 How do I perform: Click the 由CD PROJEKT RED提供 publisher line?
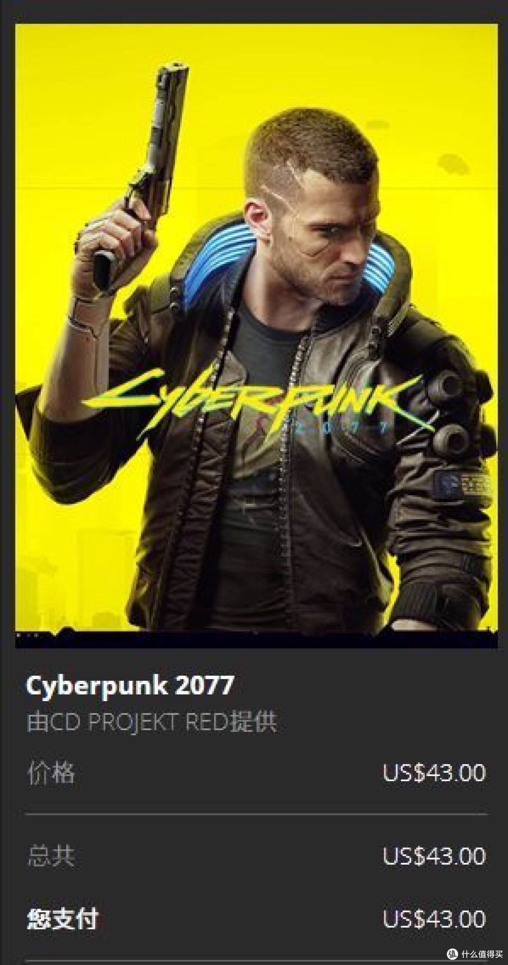point(151,721)
